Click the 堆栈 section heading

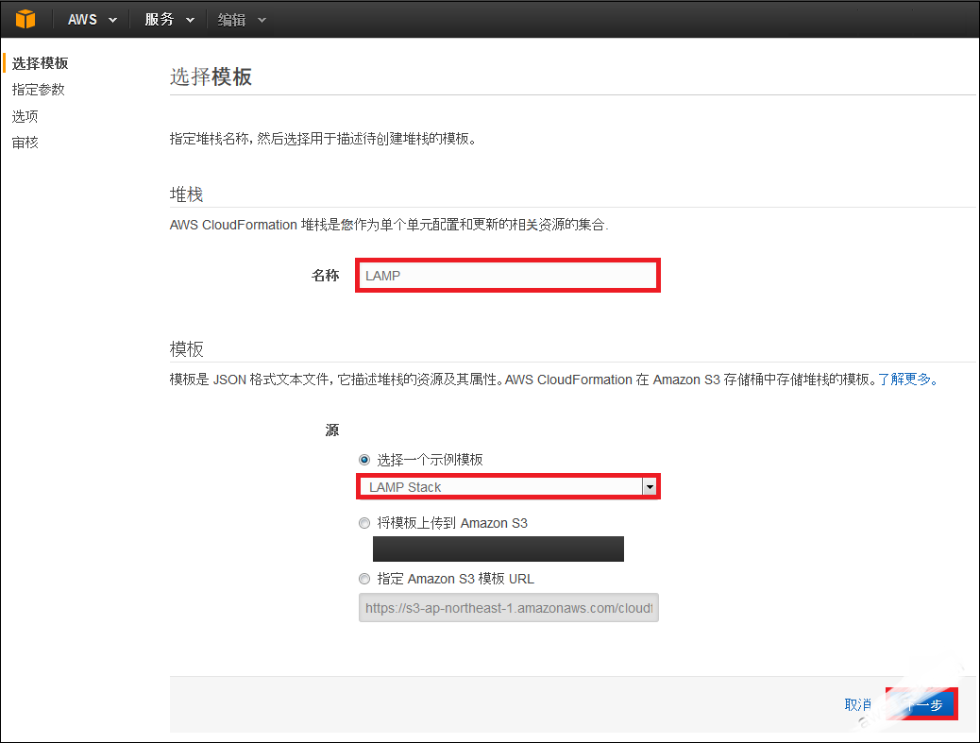pyautogui.click(x=186, y=194)
